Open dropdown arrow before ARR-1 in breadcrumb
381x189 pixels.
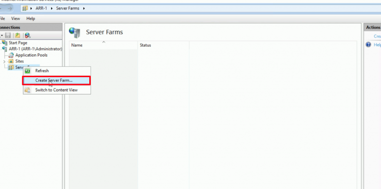pyautogui.click(x=31, y=8)
